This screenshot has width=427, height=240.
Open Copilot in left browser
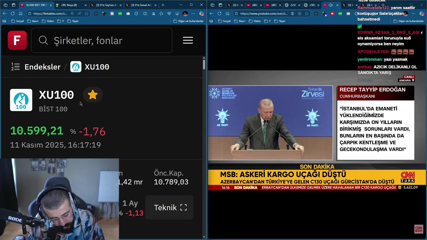[x=201, y=14]
